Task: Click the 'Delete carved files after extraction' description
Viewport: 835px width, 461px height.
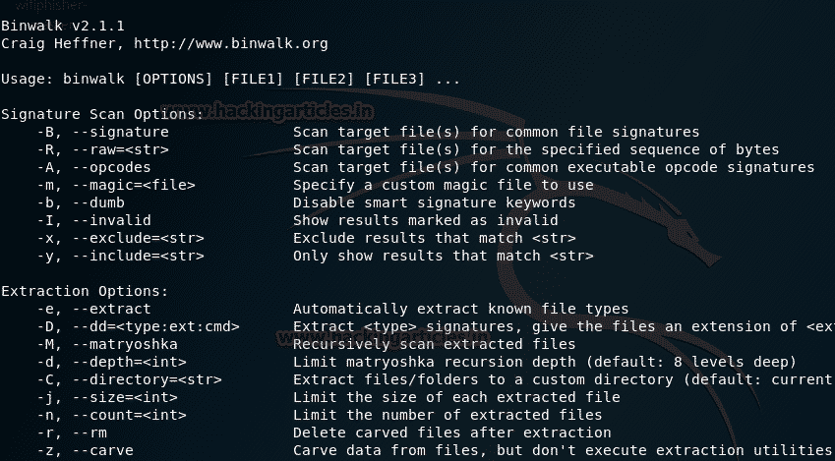Action: tap(451, 432)
